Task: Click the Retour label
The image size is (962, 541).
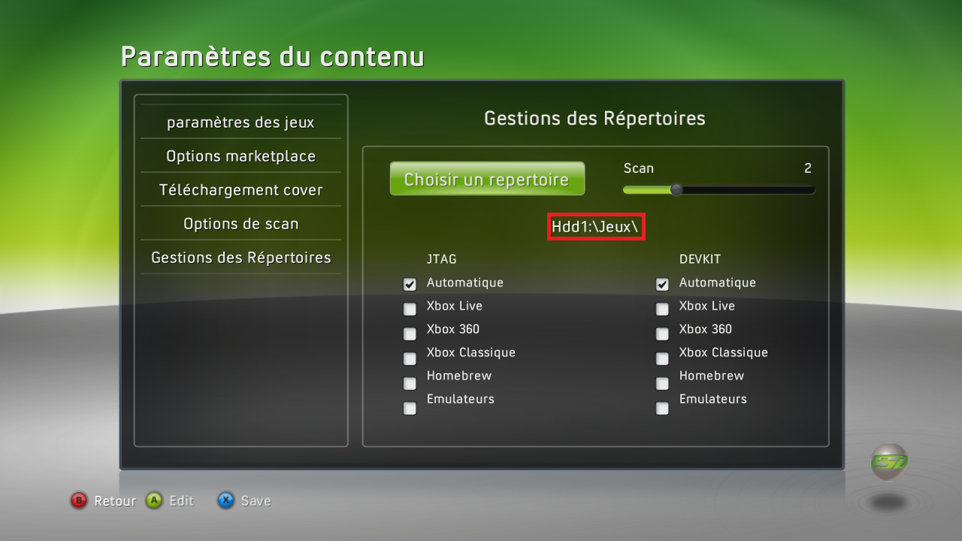Action: (x=115, y=501)
